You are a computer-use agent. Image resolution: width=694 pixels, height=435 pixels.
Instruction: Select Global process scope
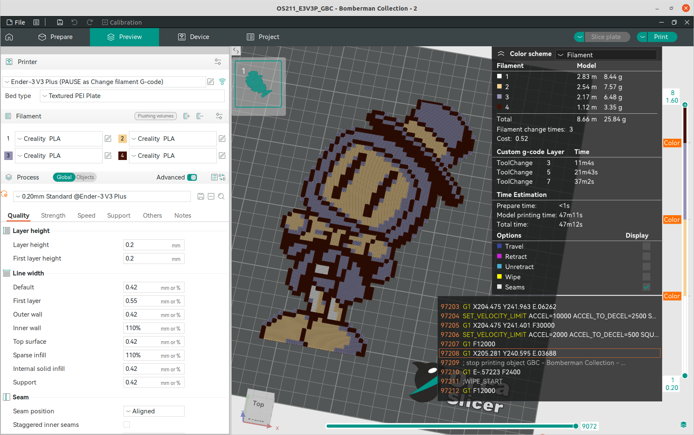[64, 177]
